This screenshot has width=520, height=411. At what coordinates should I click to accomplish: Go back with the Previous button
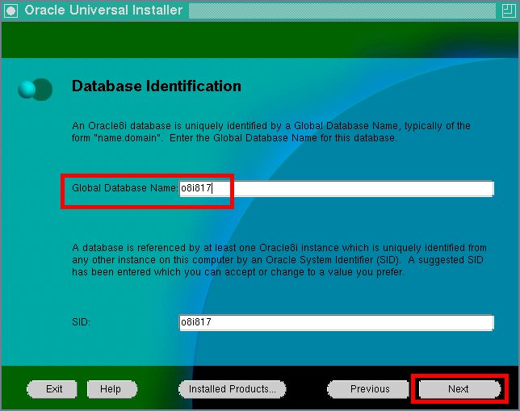(368, 389)
